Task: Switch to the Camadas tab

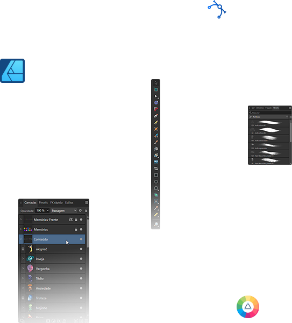Action: (x=30, y=203)
